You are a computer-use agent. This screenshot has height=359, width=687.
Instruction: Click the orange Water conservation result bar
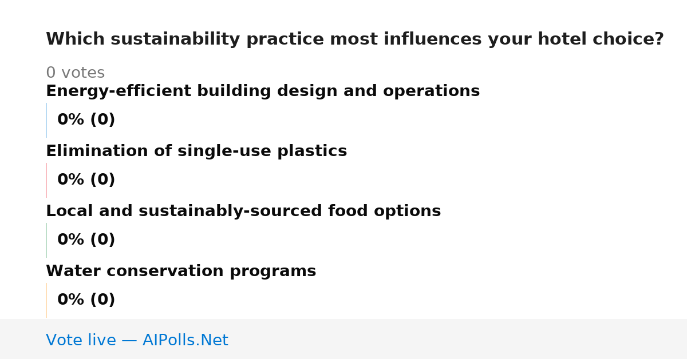46,300
